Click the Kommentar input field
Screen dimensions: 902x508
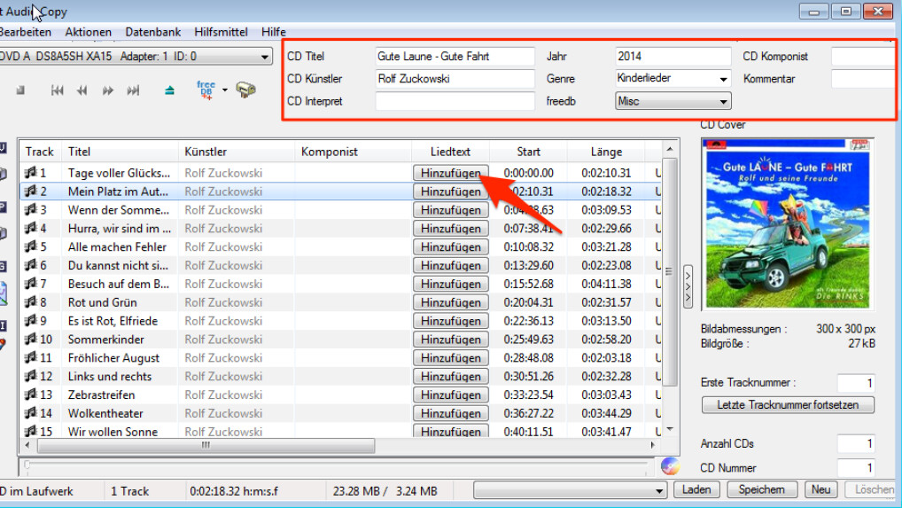tap(863, 79)
